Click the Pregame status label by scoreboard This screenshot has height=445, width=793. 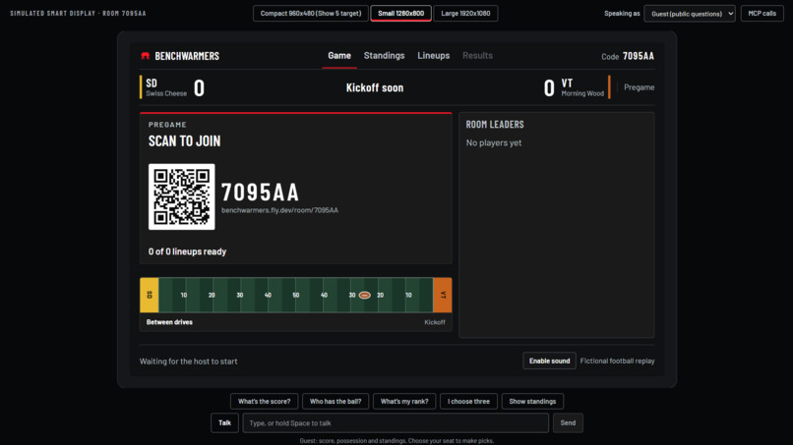point(639,87)
